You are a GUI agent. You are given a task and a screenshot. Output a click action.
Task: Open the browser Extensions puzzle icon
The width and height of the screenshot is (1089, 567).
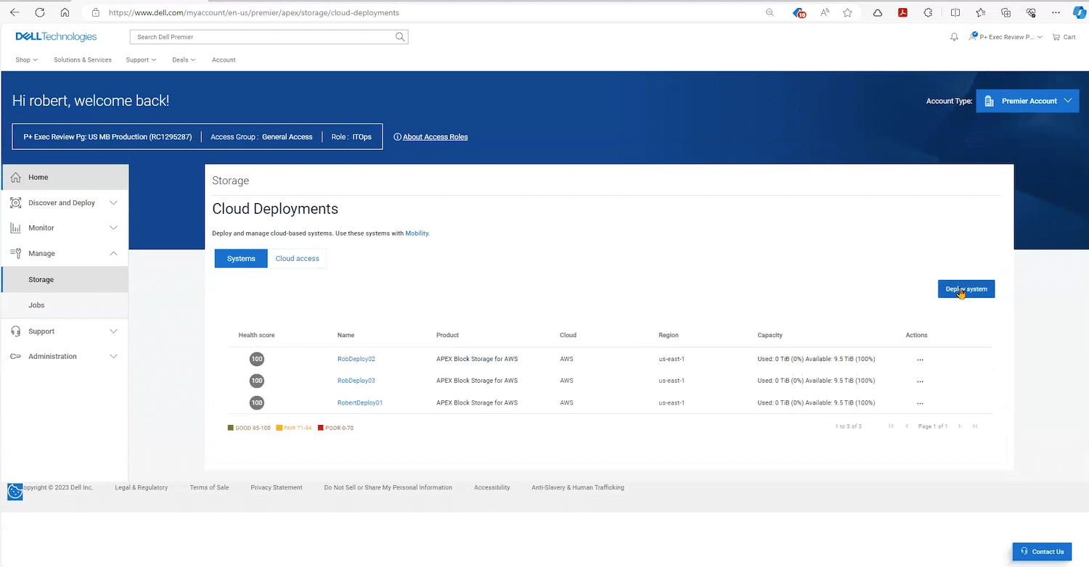(x=928, y=12)
